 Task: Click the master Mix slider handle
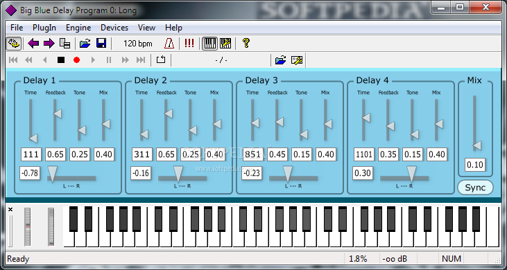[477, 146]
